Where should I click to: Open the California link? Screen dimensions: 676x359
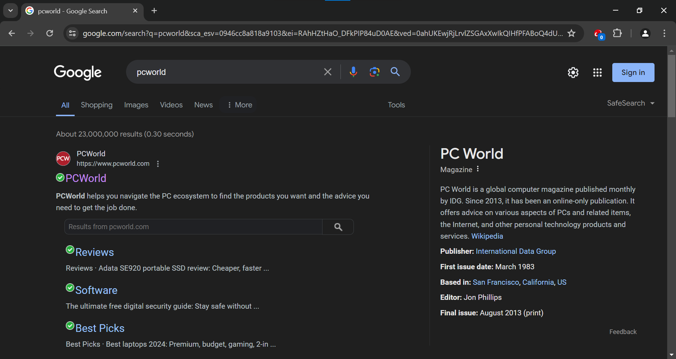538,282
